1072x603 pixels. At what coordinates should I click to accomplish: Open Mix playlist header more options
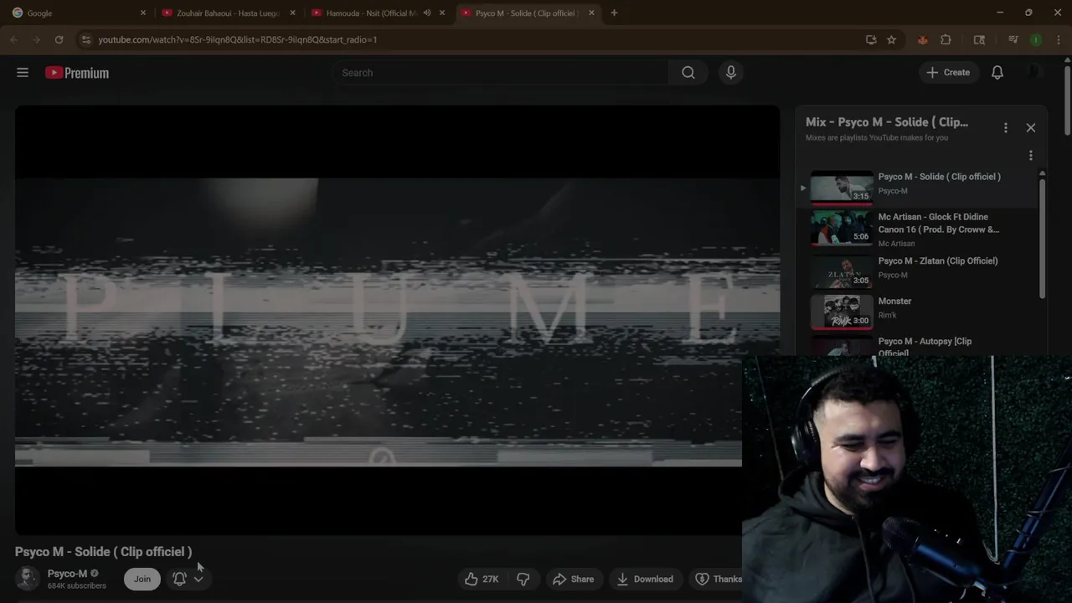tap(1006, 128)
